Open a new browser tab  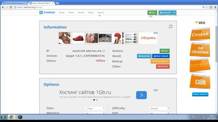[57, 3]
